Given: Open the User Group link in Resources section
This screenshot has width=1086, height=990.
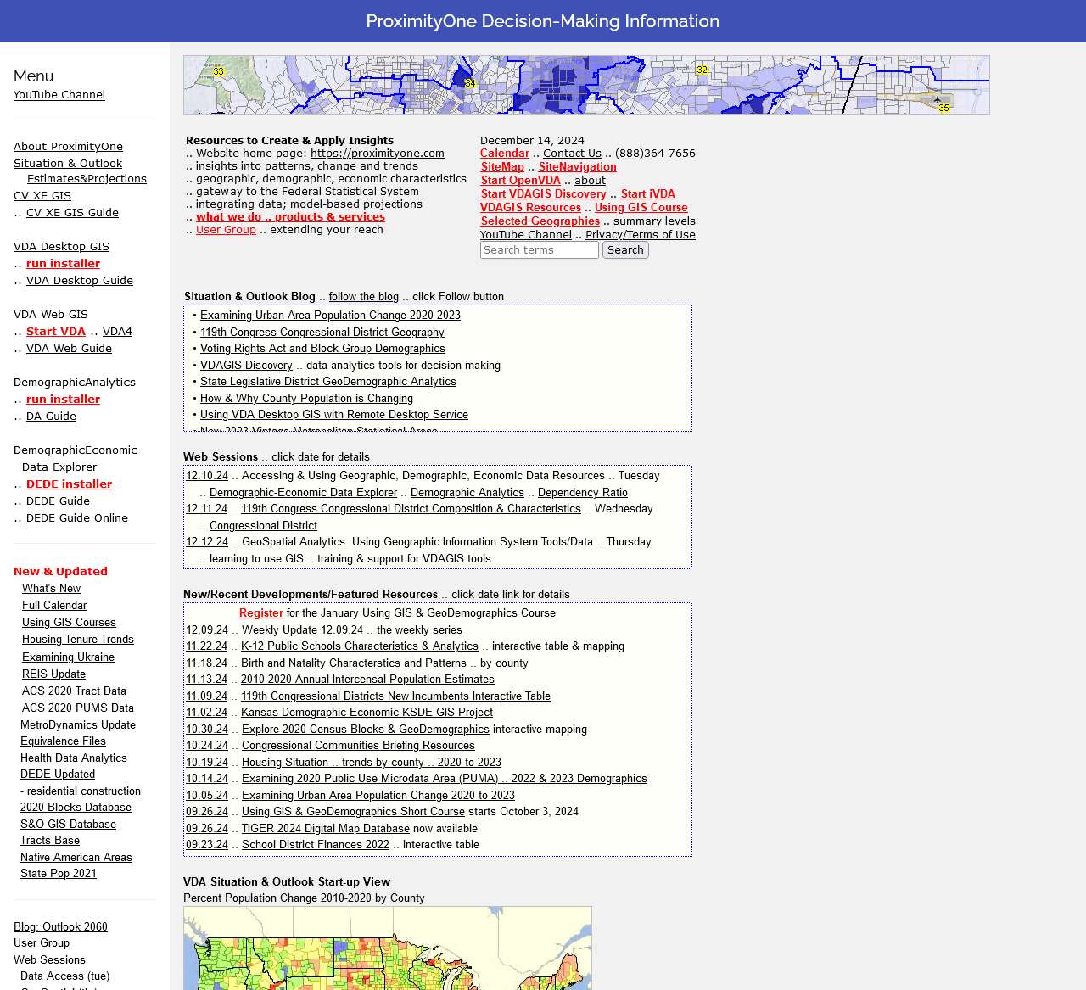Looking at the screenshot, I should [226, 230].
